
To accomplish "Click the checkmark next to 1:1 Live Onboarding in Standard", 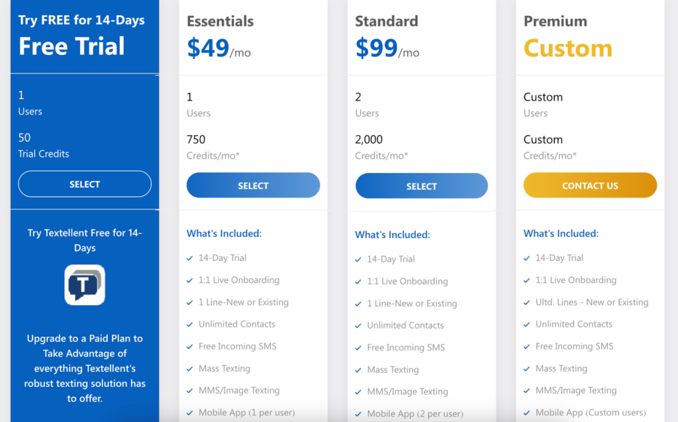I will click(360, 281).
